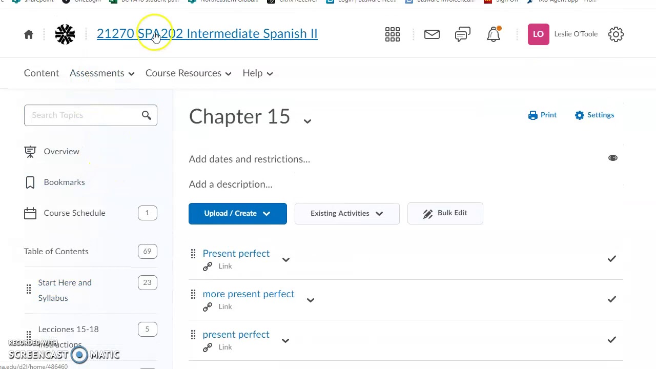Go to the home page icon

[x=29, y=34]
